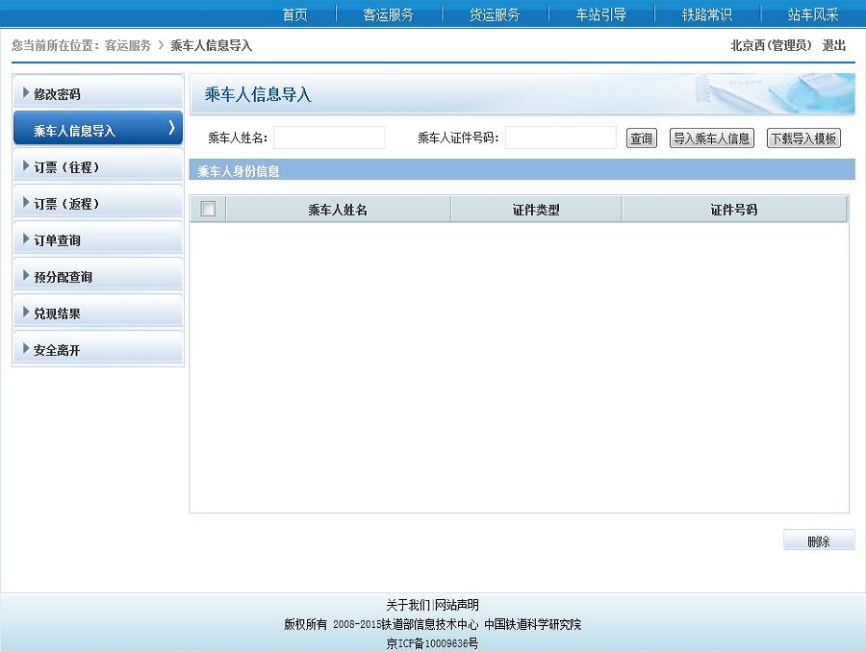Switch to 车站引导 navigation tab
The image size is (866, 652).
(x=600, y=14)
